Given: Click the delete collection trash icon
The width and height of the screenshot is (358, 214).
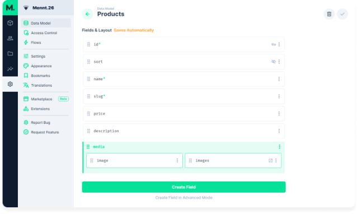Looking at the screenshot, I should tap(329, 14).
